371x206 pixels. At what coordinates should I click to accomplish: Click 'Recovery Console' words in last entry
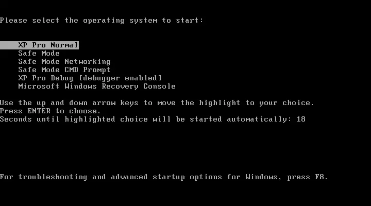point(139,87)
